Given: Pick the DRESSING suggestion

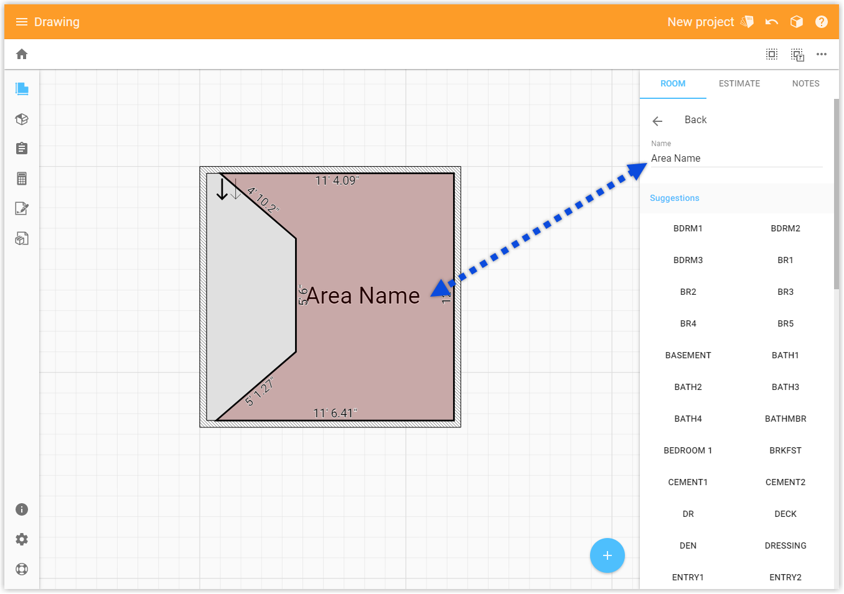Looking at the screenshot, I should point(785,545).
